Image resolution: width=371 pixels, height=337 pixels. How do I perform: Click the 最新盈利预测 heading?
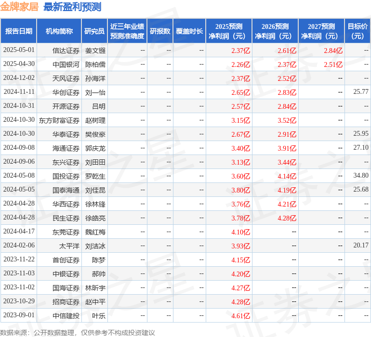[72, 7]
